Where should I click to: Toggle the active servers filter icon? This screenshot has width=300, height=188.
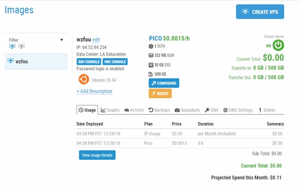[12, 46]
